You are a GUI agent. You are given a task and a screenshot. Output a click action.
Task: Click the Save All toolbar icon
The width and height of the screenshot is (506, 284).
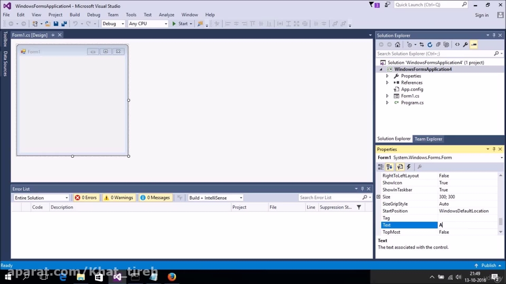pos(64,24)
